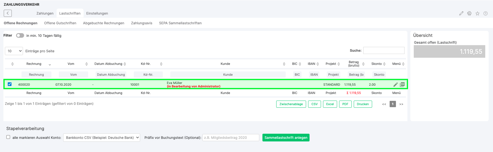Viewport: 493px width, 152px height.
Task: Edit invoice 400020 with the pencil icon
Action: pyautogui.click(x=395, y=85)
